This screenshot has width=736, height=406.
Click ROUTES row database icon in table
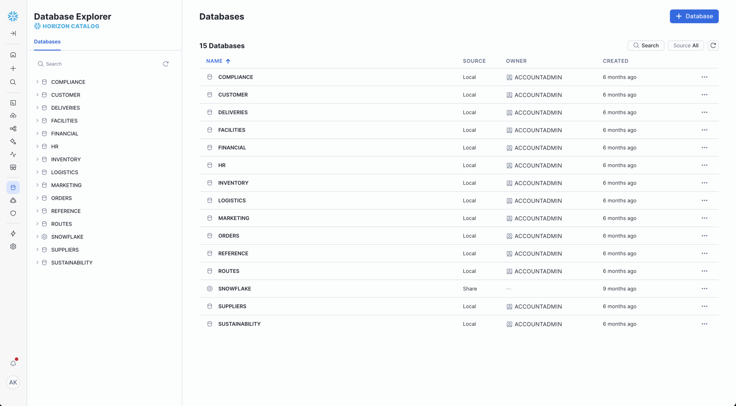pyautogui.click(x=210, y=271)
